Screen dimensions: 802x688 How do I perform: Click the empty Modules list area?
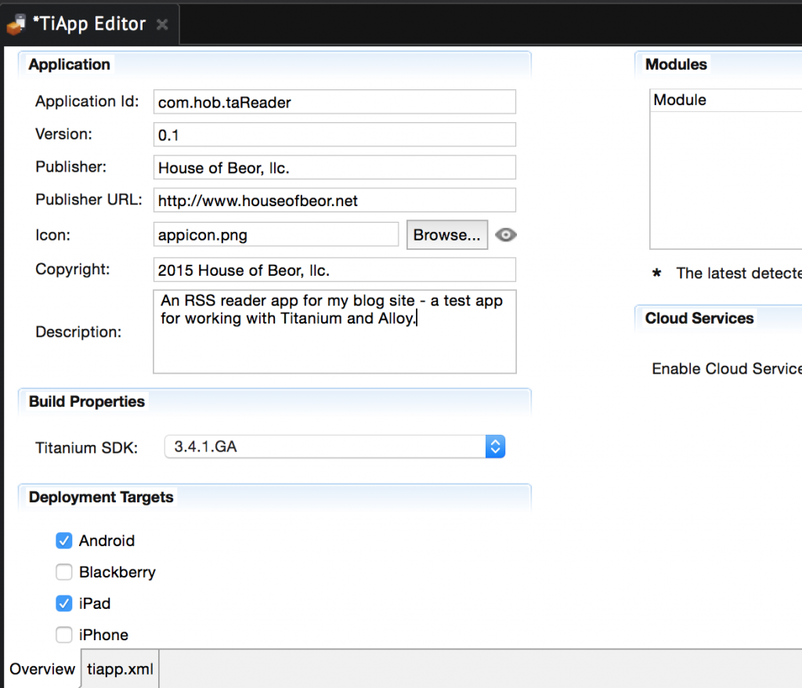pyautogui.click(x=726, y=180)
